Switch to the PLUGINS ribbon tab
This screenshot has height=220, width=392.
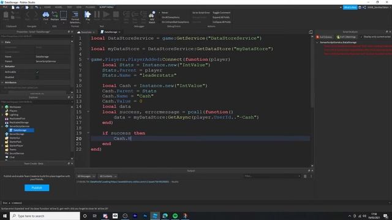pyautogui.click(x=90, y=7)
